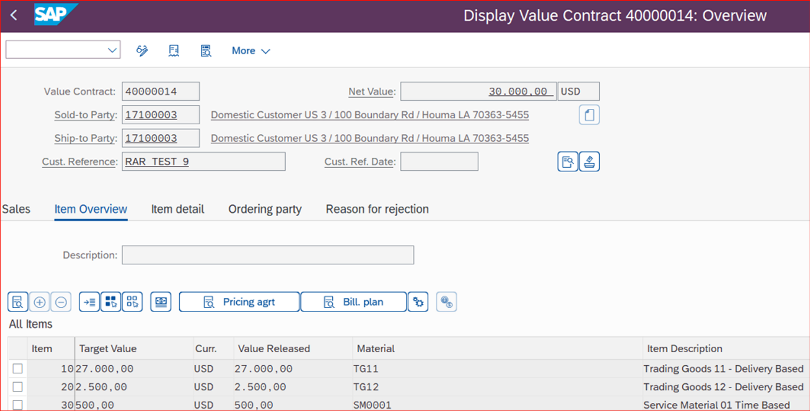Go to the Reason for rejection tab
This screenshot has width=810, height=411.
[377, 209]
